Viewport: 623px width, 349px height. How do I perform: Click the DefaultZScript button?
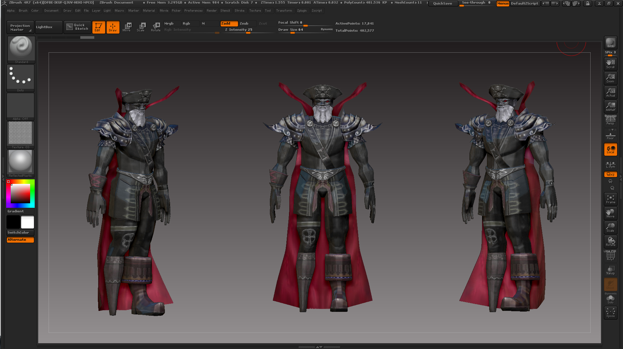pyautogui.click(x=525, y=4)
